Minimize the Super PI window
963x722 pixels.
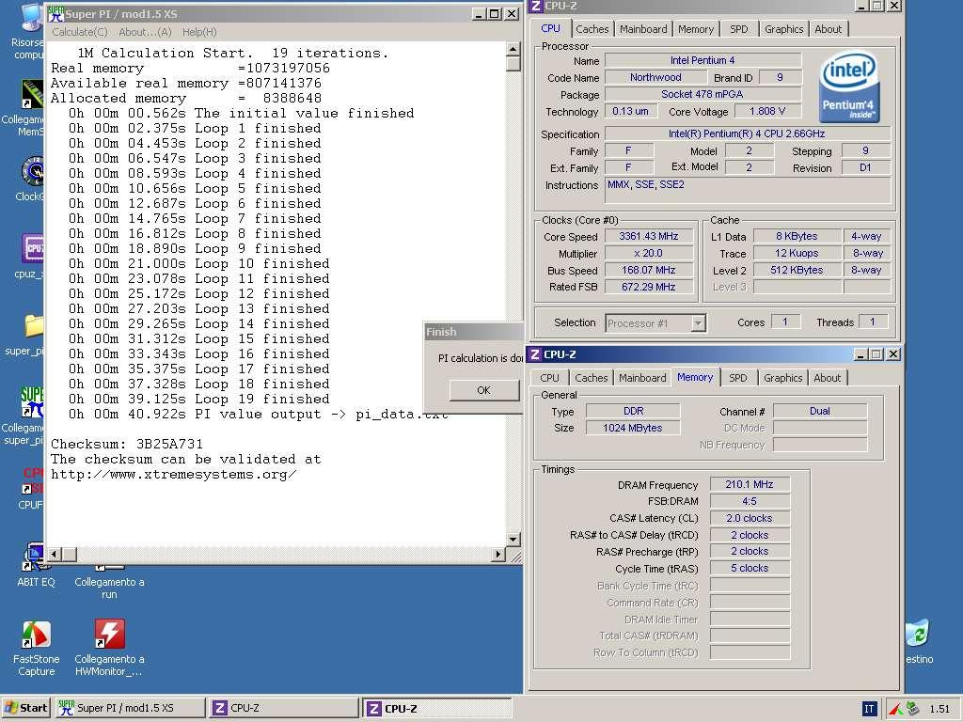point(479,14)
